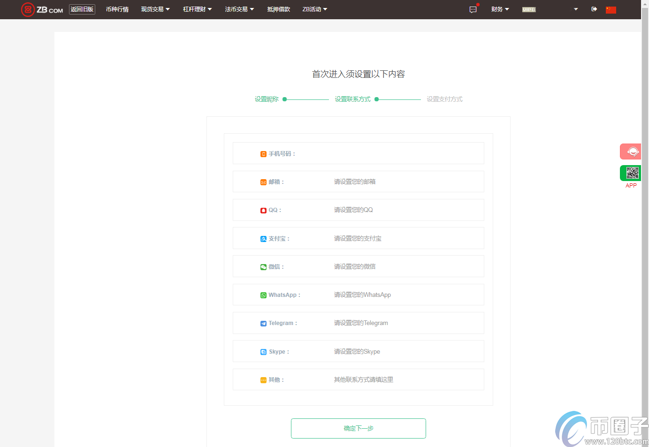Click the green WhatsApp icon

pyautogui.click(x=263, y=295)
